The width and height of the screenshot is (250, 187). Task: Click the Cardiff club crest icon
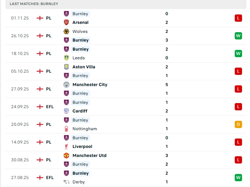point(66,111)
